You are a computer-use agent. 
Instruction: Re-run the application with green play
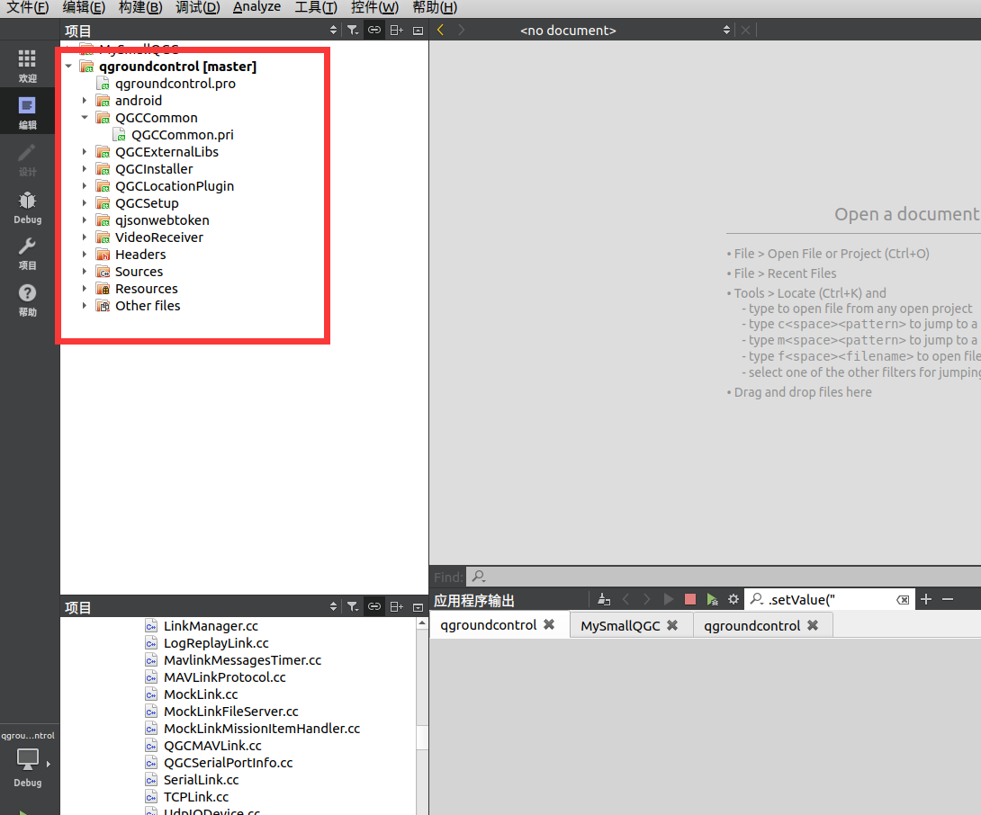[712, 599]
